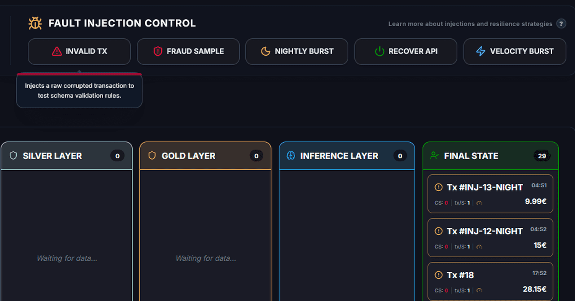Click the warning triangle icon on Invalid TX
Image resolution: width=575 pixels, height=301 pixels.
57,51
